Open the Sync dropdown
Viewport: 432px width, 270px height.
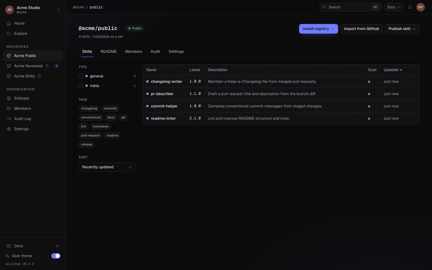(x=393, y=7)
